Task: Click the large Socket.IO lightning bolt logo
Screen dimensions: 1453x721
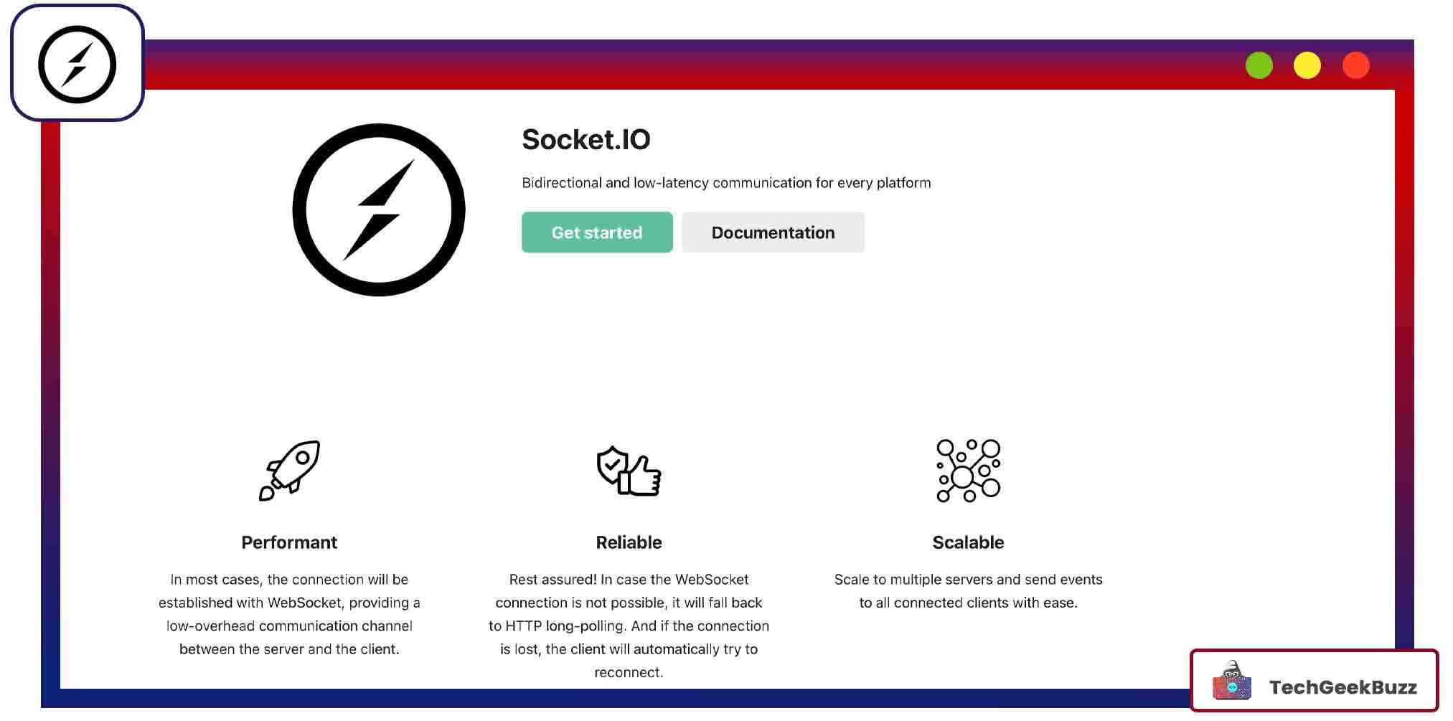Action: tap(379, 210)
